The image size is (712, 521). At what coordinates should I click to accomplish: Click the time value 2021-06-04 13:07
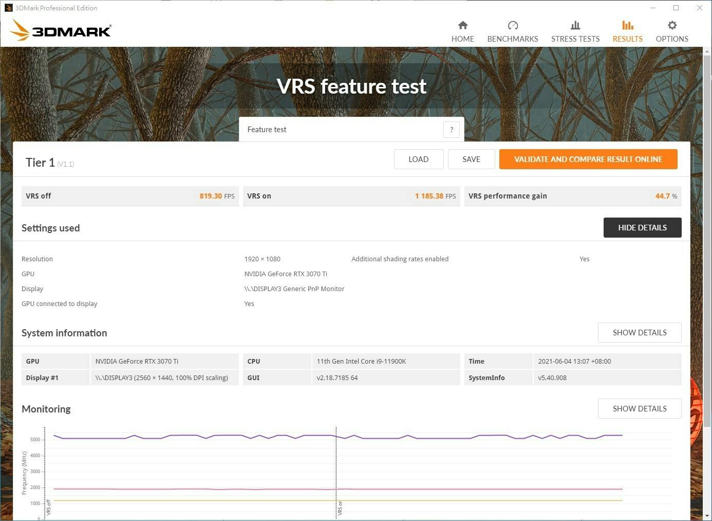coord(574,362)
